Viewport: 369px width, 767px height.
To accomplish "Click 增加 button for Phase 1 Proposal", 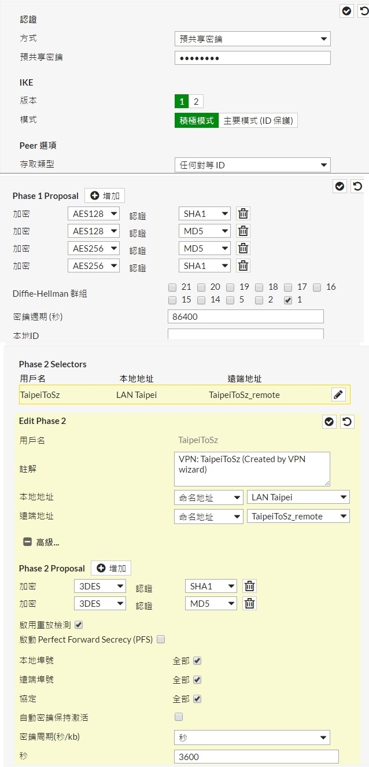I will tap(105, 196).
